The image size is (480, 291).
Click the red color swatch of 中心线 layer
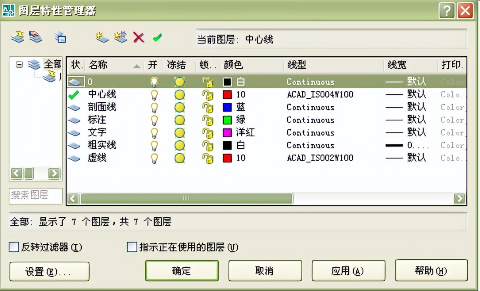228,94
